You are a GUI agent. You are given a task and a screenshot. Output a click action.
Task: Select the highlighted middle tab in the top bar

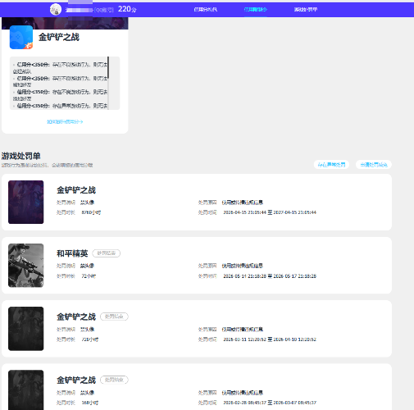[x=255, y=10]
